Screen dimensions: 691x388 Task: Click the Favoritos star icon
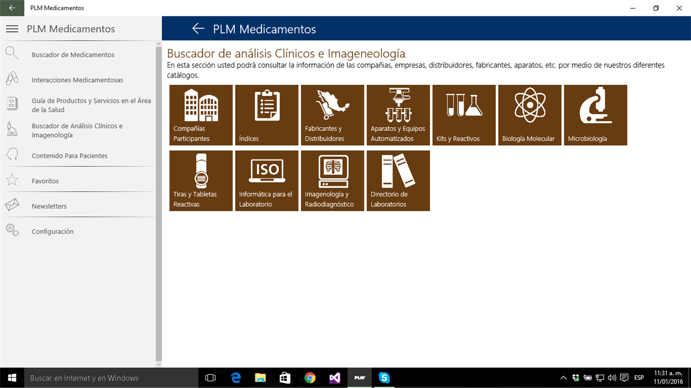pyautogui.click(x=12, y=180)
